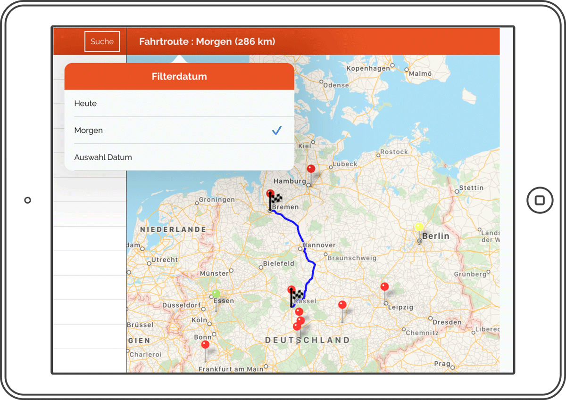Open the Auswahl Datum option
The width and height of the screenshot is (566, 400).
click(x=179, y=157)
